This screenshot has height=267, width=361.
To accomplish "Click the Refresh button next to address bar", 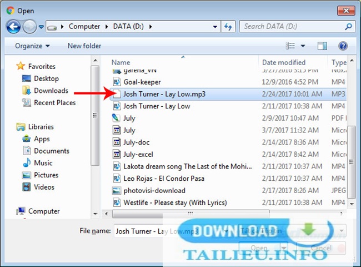I will [x=228, y=27].
